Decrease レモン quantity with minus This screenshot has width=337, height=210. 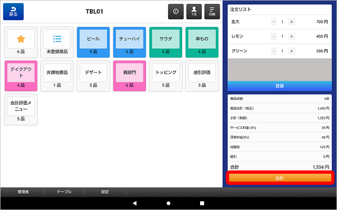273,36
